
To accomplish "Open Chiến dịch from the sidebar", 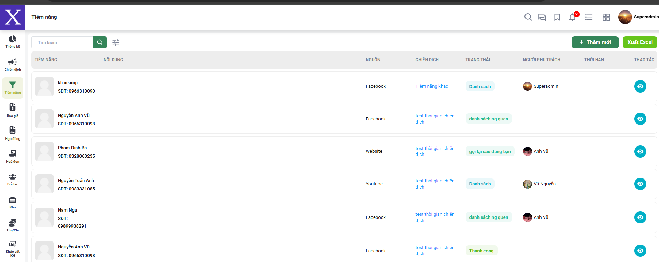I will click(13, 65).
